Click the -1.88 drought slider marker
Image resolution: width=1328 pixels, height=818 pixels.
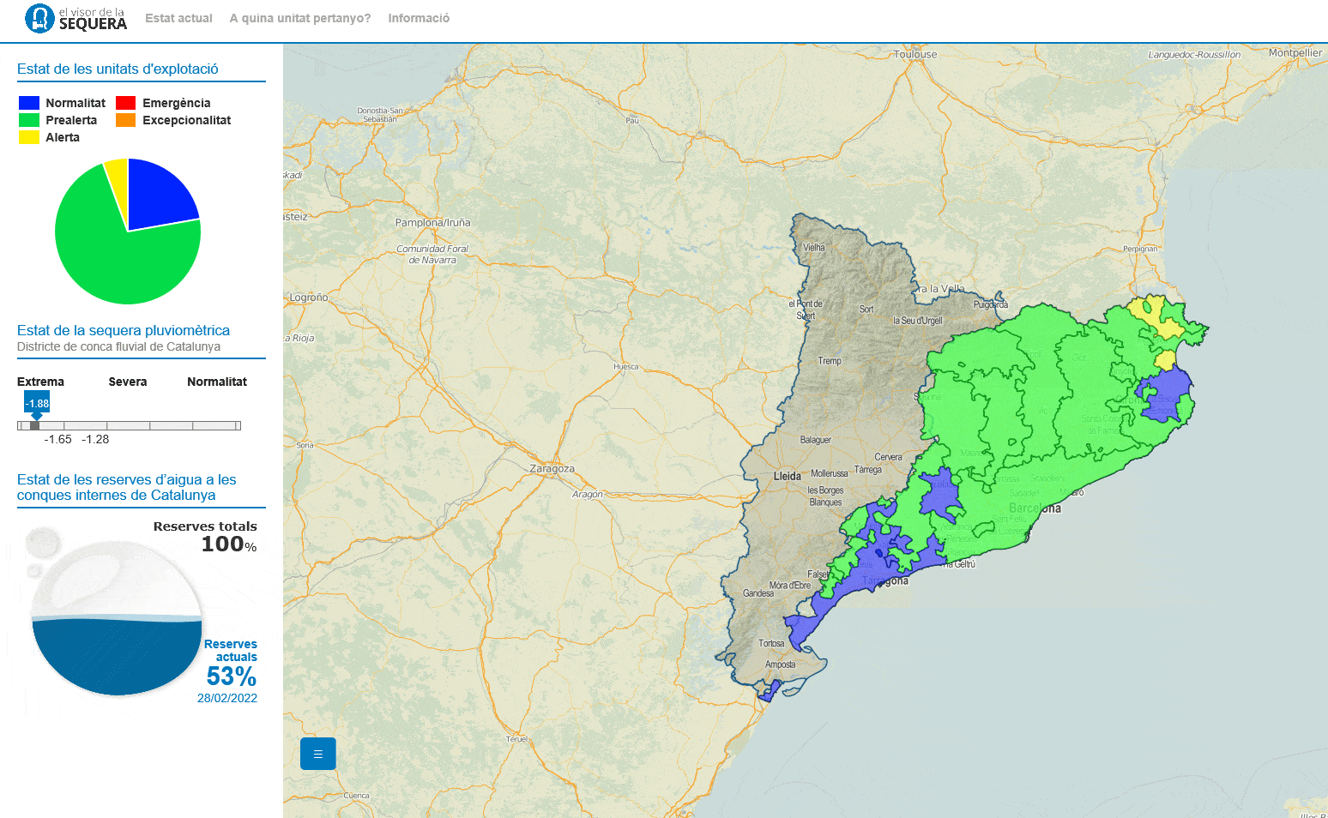[36, 403]
